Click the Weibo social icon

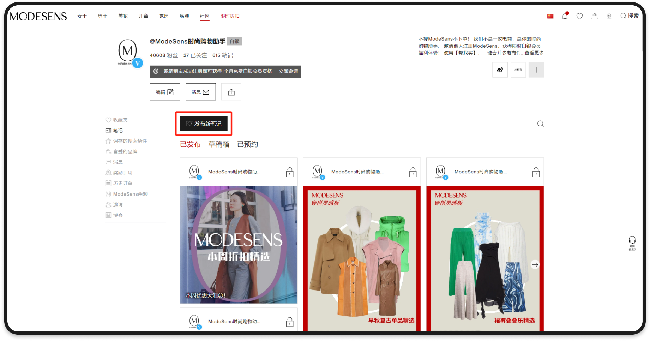tap(500, 70)
